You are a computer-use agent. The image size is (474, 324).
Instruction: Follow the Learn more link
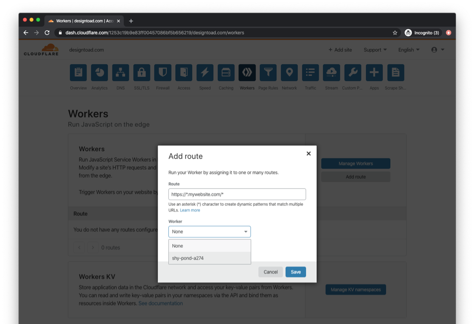[190, 210]
